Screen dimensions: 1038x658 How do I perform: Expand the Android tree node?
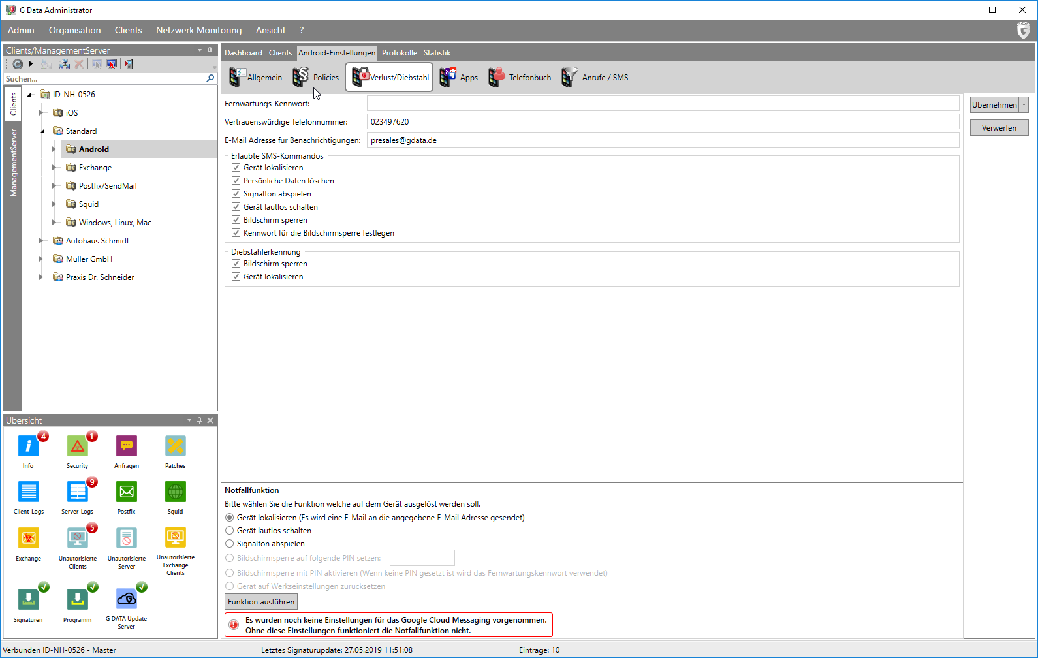54,149
